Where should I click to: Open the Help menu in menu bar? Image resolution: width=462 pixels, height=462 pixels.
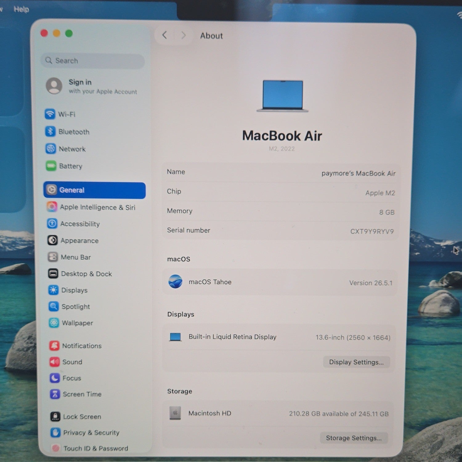pyautogui.click(x=21, y=10)
